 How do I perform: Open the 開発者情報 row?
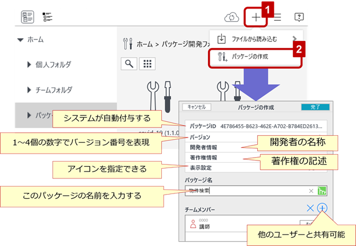[256, 147]
